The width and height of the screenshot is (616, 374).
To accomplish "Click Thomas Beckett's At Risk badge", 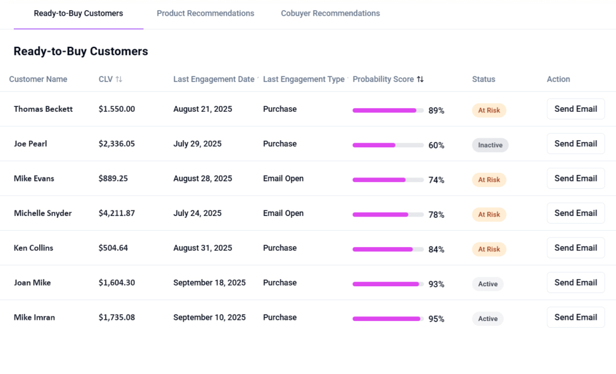I will (x=488, y=111).
